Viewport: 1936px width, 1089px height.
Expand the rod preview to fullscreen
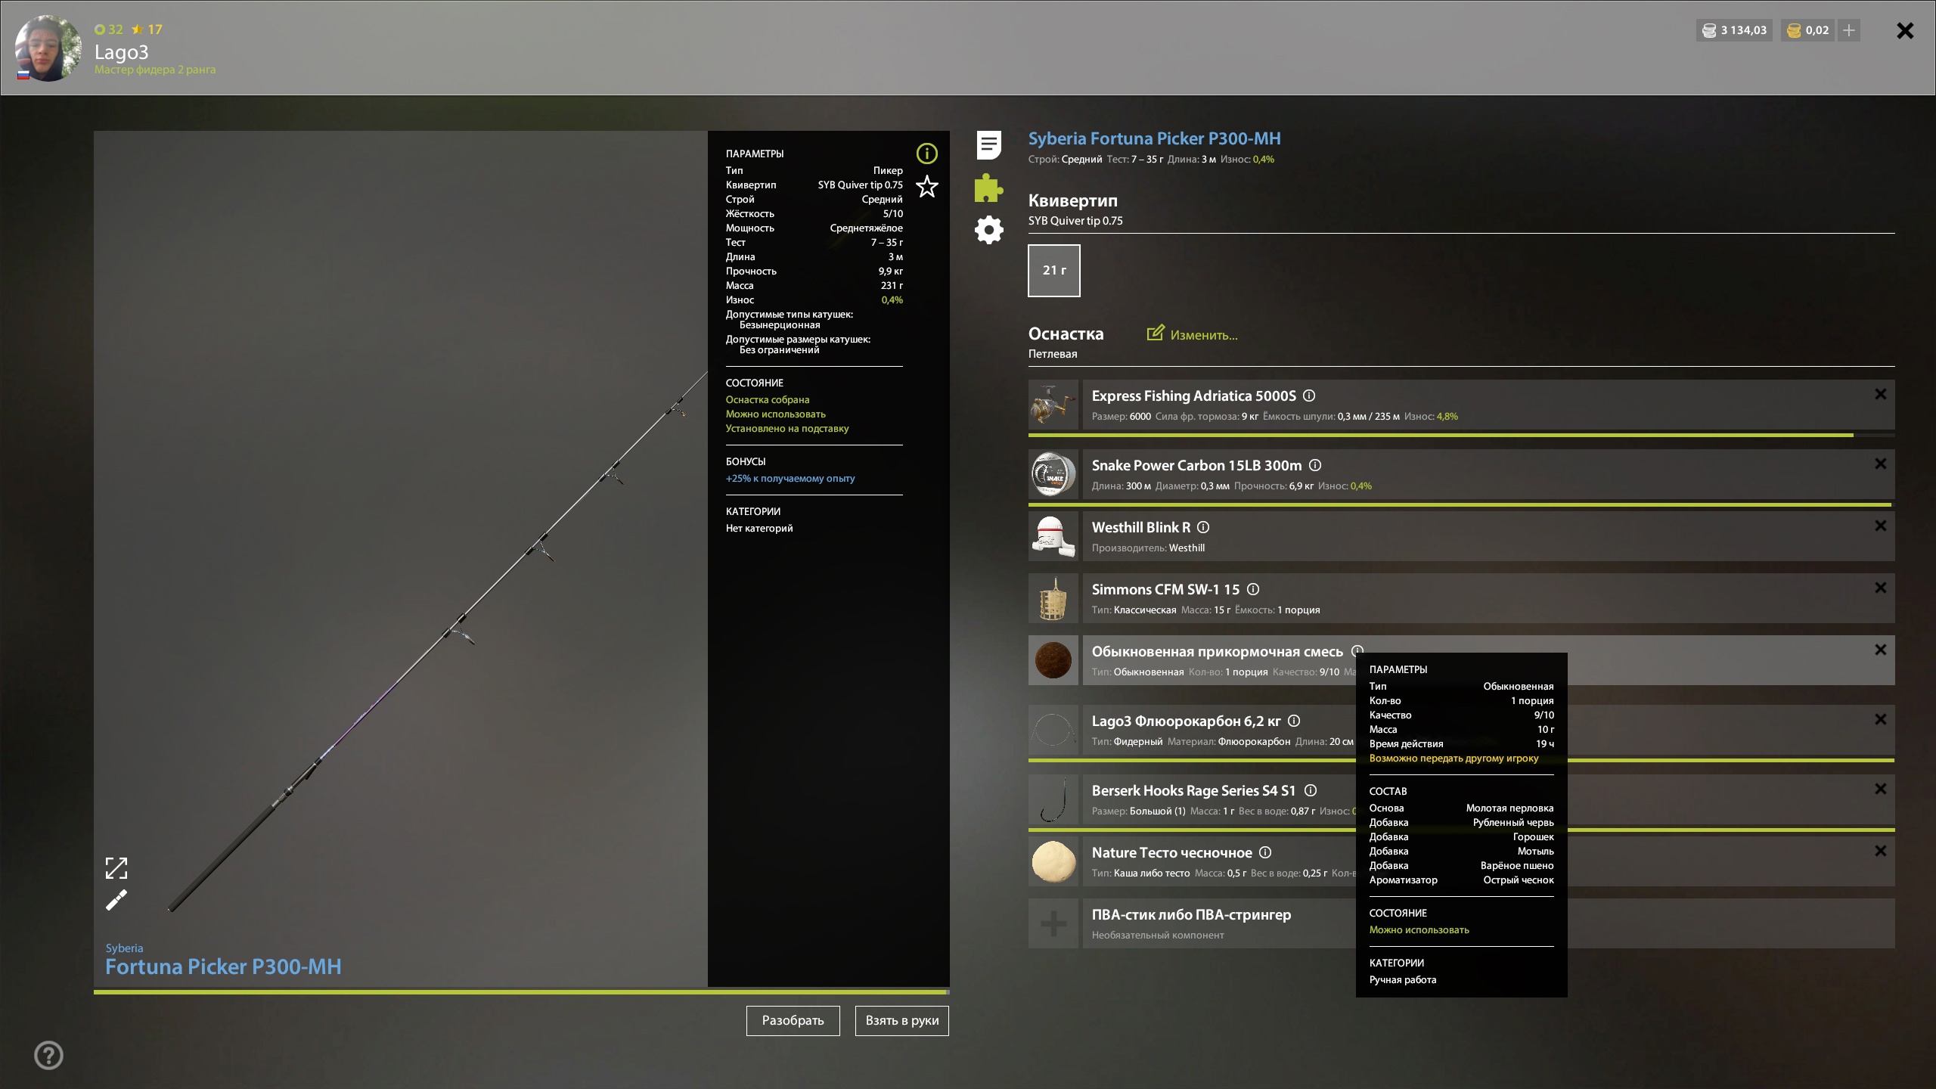(116, 868)
